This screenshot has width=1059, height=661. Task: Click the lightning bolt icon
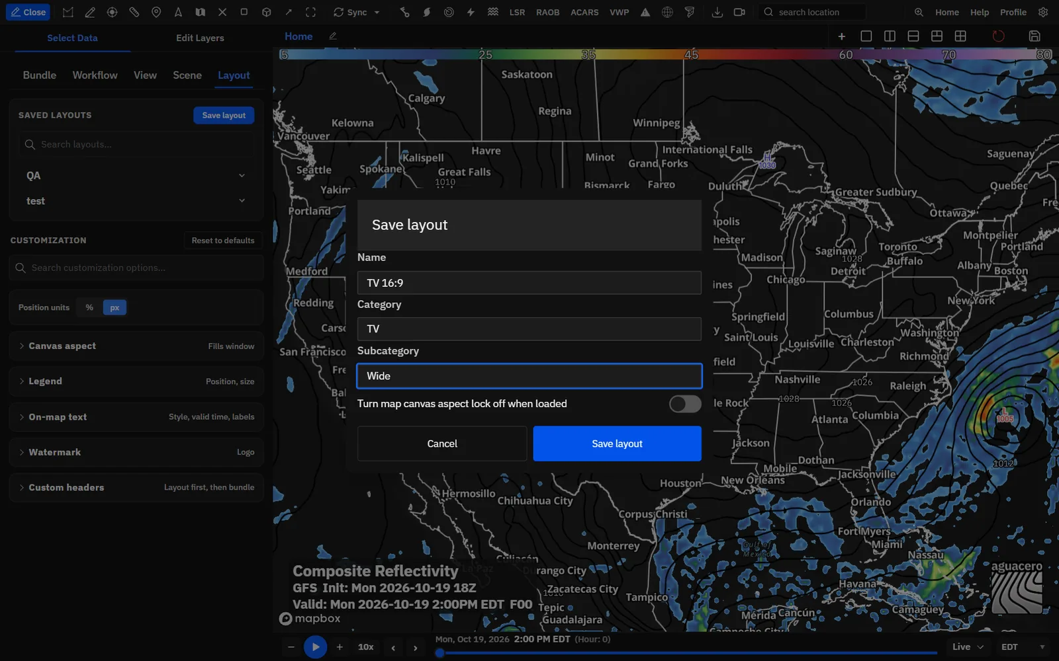click(x=471, y=12)
